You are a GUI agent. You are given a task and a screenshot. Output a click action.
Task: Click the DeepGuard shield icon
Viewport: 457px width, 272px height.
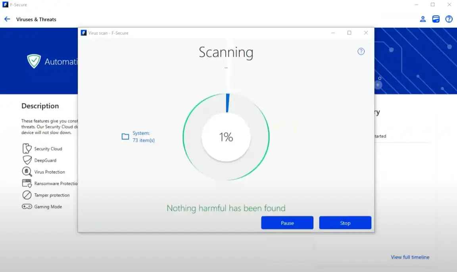pos(27,160)
